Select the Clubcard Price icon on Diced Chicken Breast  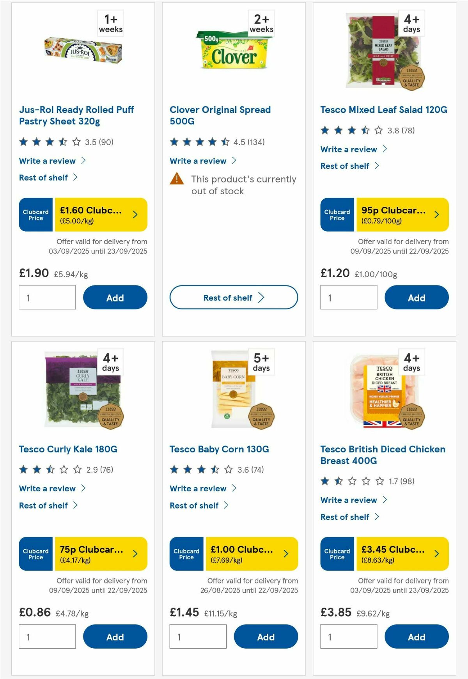click(337, 554)
